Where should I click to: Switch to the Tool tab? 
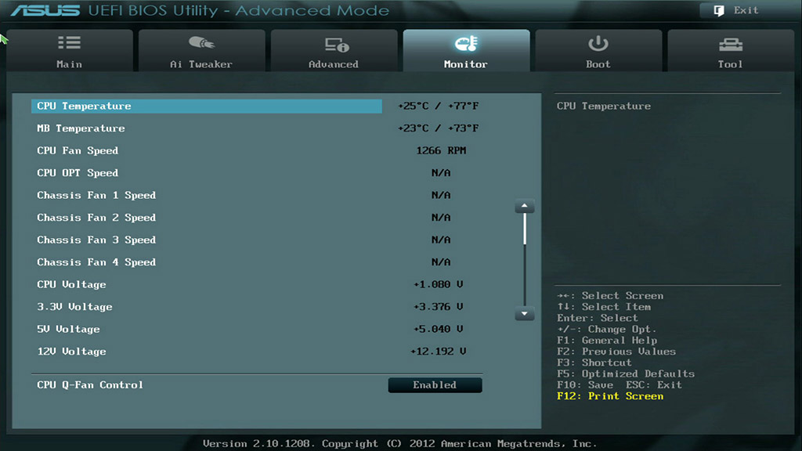point(731,50)
